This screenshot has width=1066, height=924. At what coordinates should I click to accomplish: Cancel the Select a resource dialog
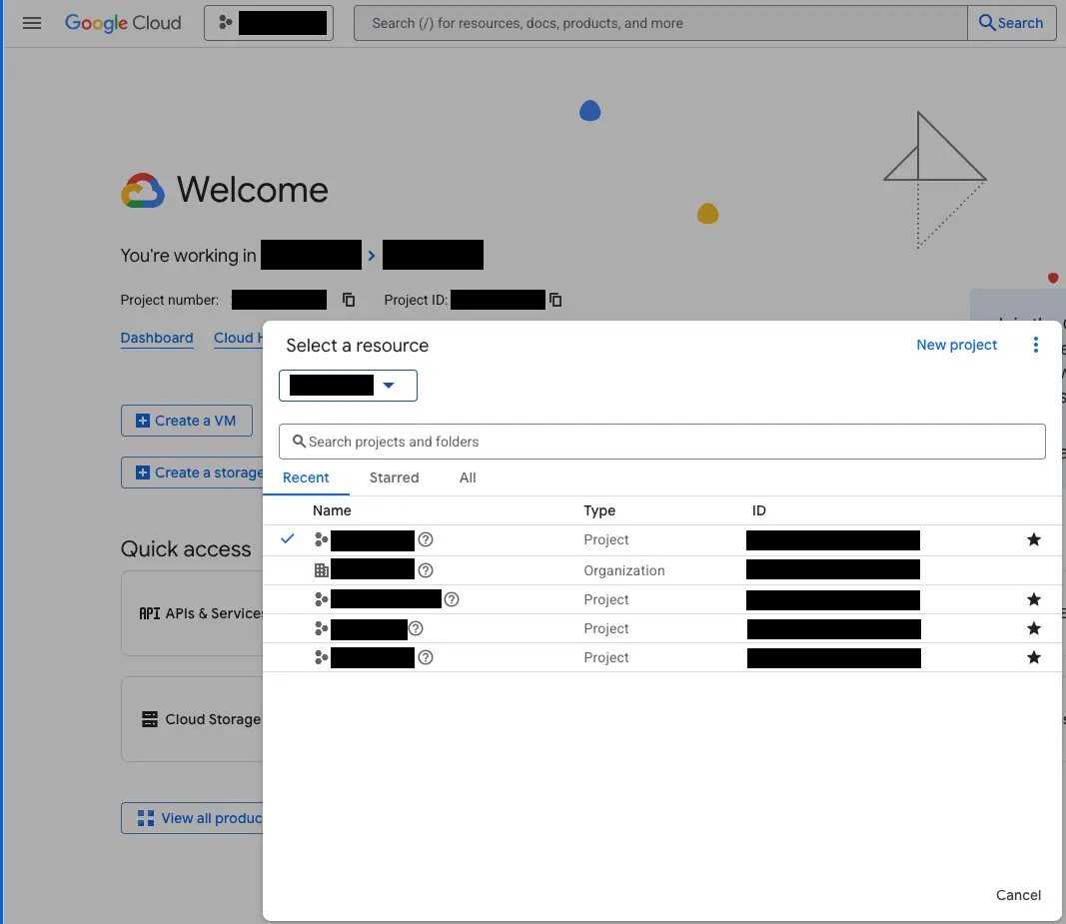(1018, 895)
